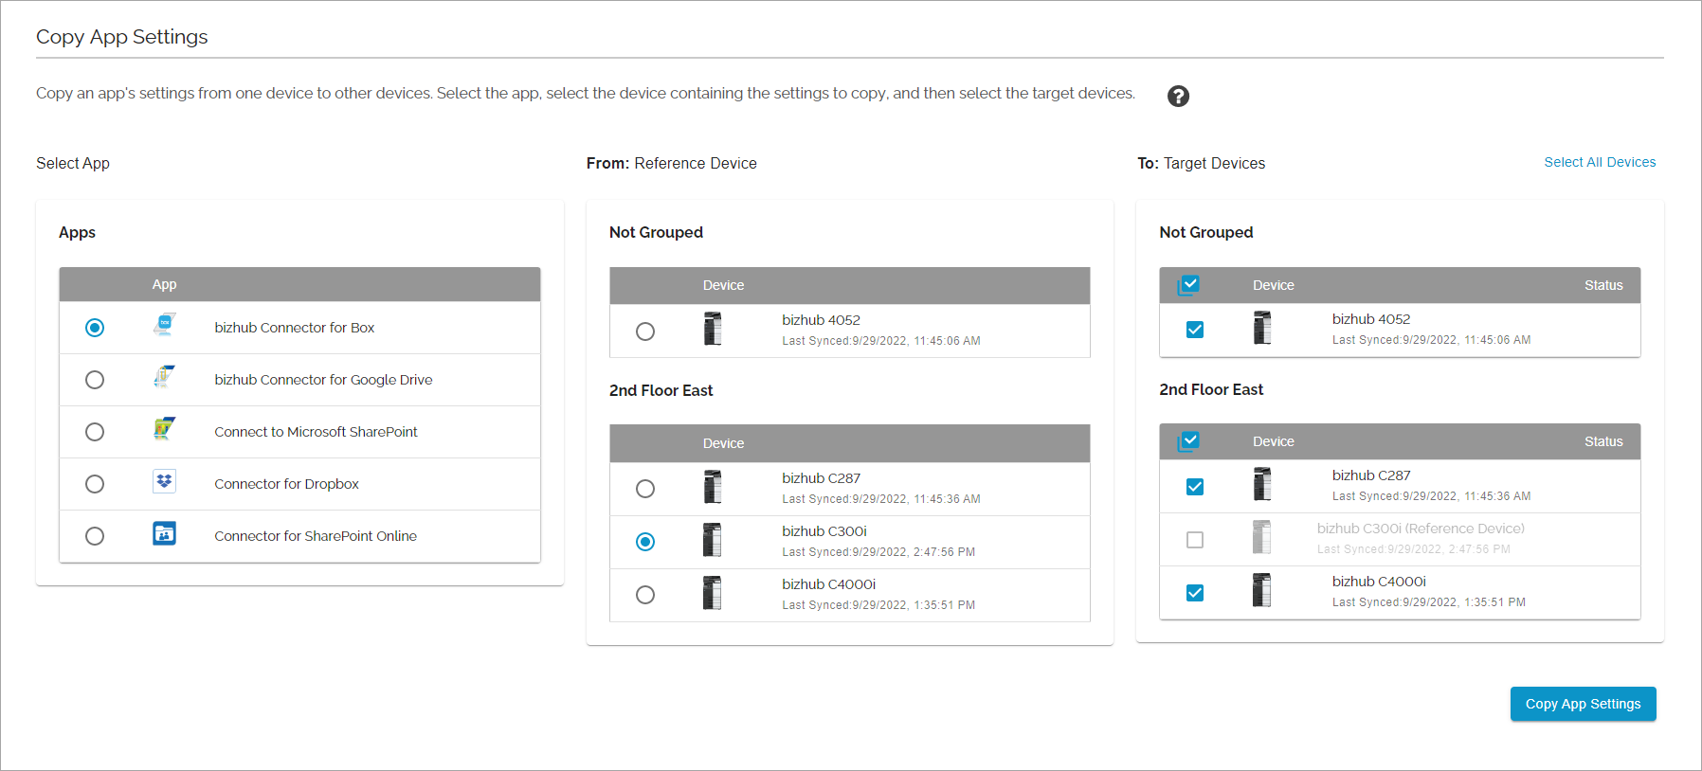Click 'bizhub Connector for Google Drive' app name
Screen dimensions: 1702x771
(x=323, y=380)
